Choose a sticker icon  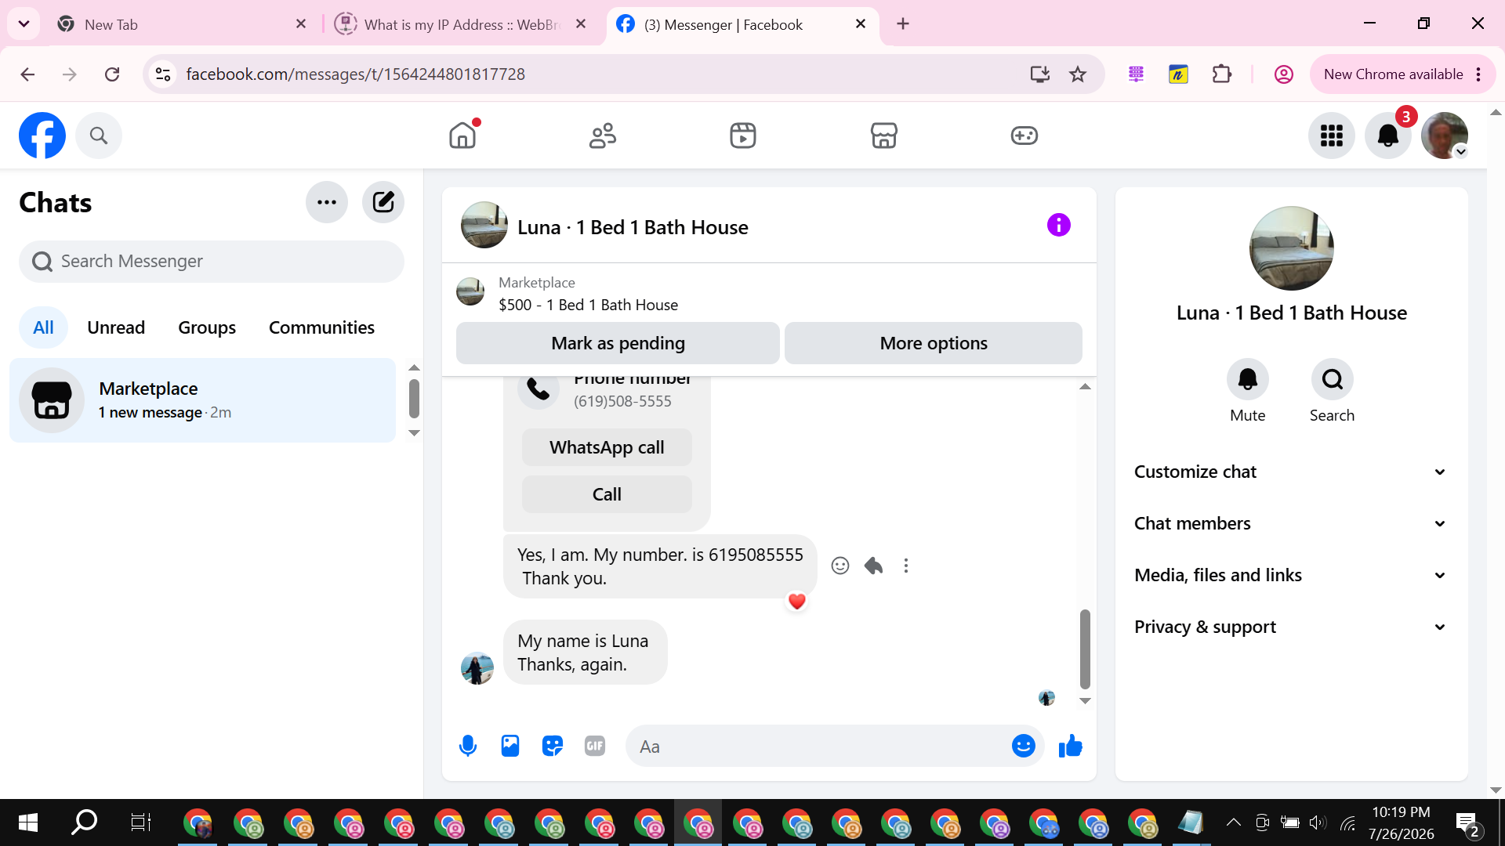553,746
